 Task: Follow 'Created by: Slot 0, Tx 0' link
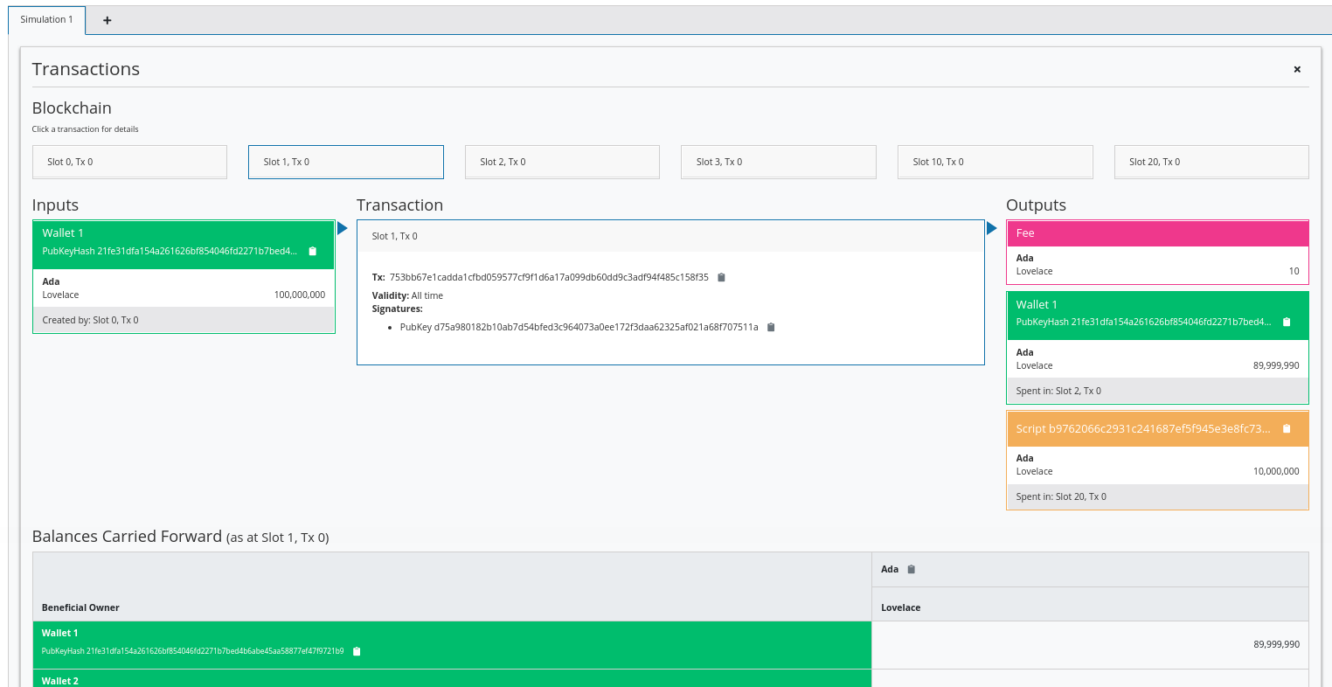[91, 321]
